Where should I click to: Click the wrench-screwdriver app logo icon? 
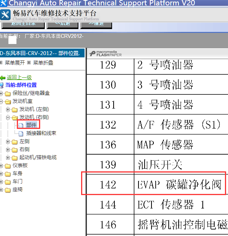point(5,15)
